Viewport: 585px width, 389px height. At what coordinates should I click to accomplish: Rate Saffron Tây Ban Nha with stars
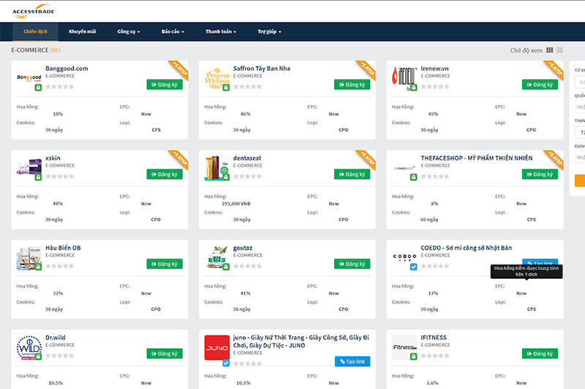pos(247,87)
